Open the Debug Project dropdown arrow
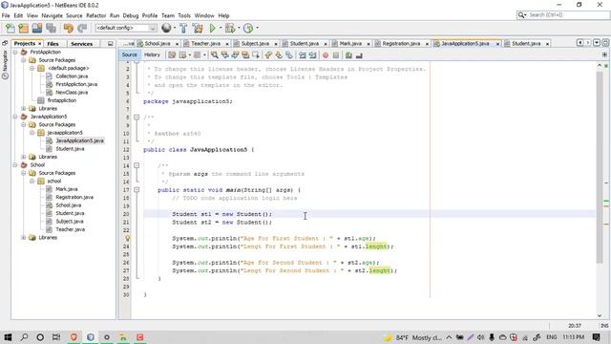The image size is (611, 344). (239, 28)
